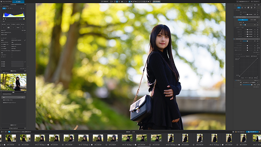
Task: Choose the スポット重点 Smart Lighting mode
Action: point(253,20)
